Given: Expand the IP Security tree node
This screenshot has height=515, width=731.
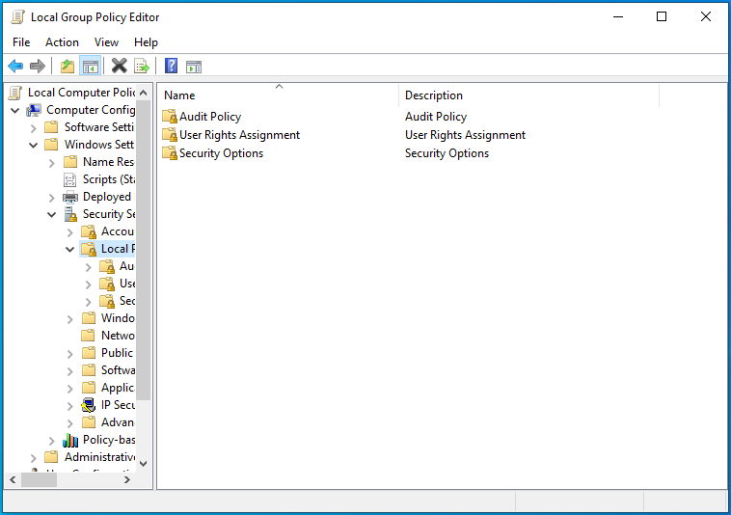Looking at the screenshot, I should point(70,405).
